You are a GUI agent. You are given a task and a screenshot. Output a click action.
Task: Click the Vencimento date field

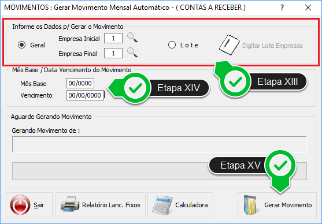[85, 95]
